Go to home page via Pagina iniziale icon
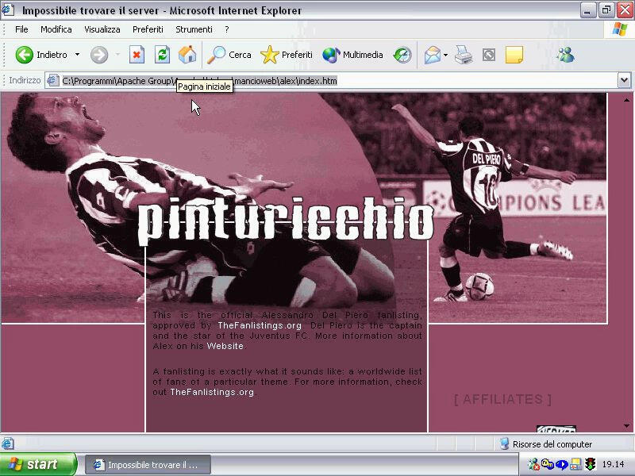Image resolution: width=635 pixels, height=476 pixels. [186, 55]
